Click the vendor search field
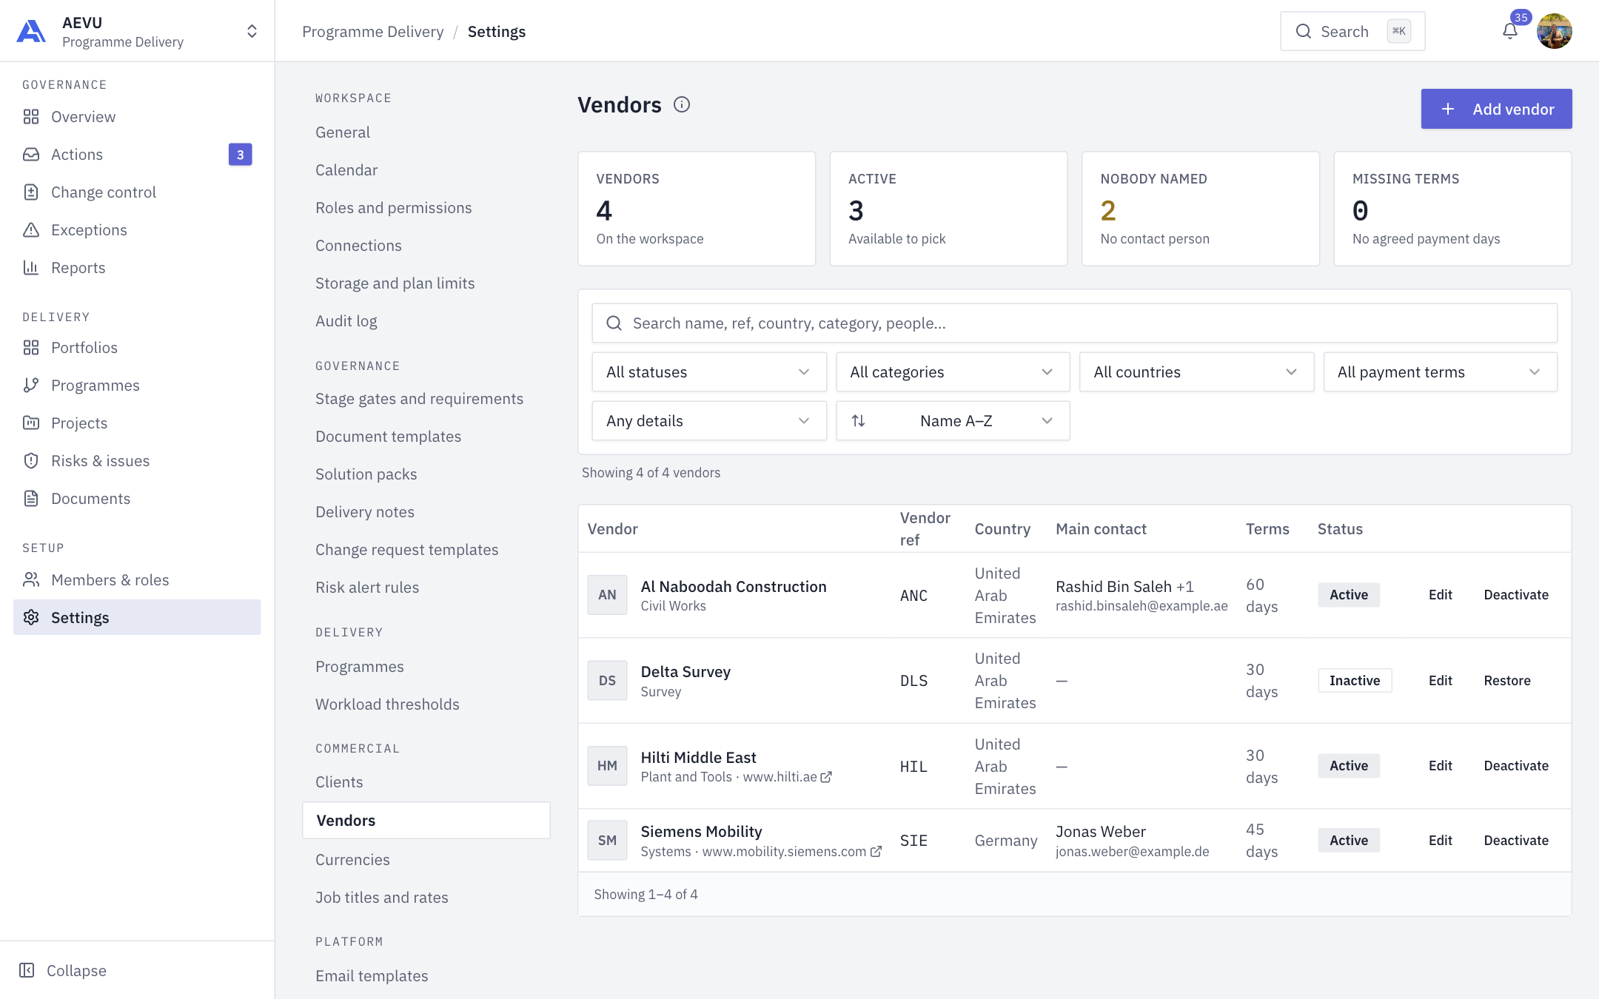Image resolution: width=1599 pixels, height=999 pixels. (x=1074, y=323)
